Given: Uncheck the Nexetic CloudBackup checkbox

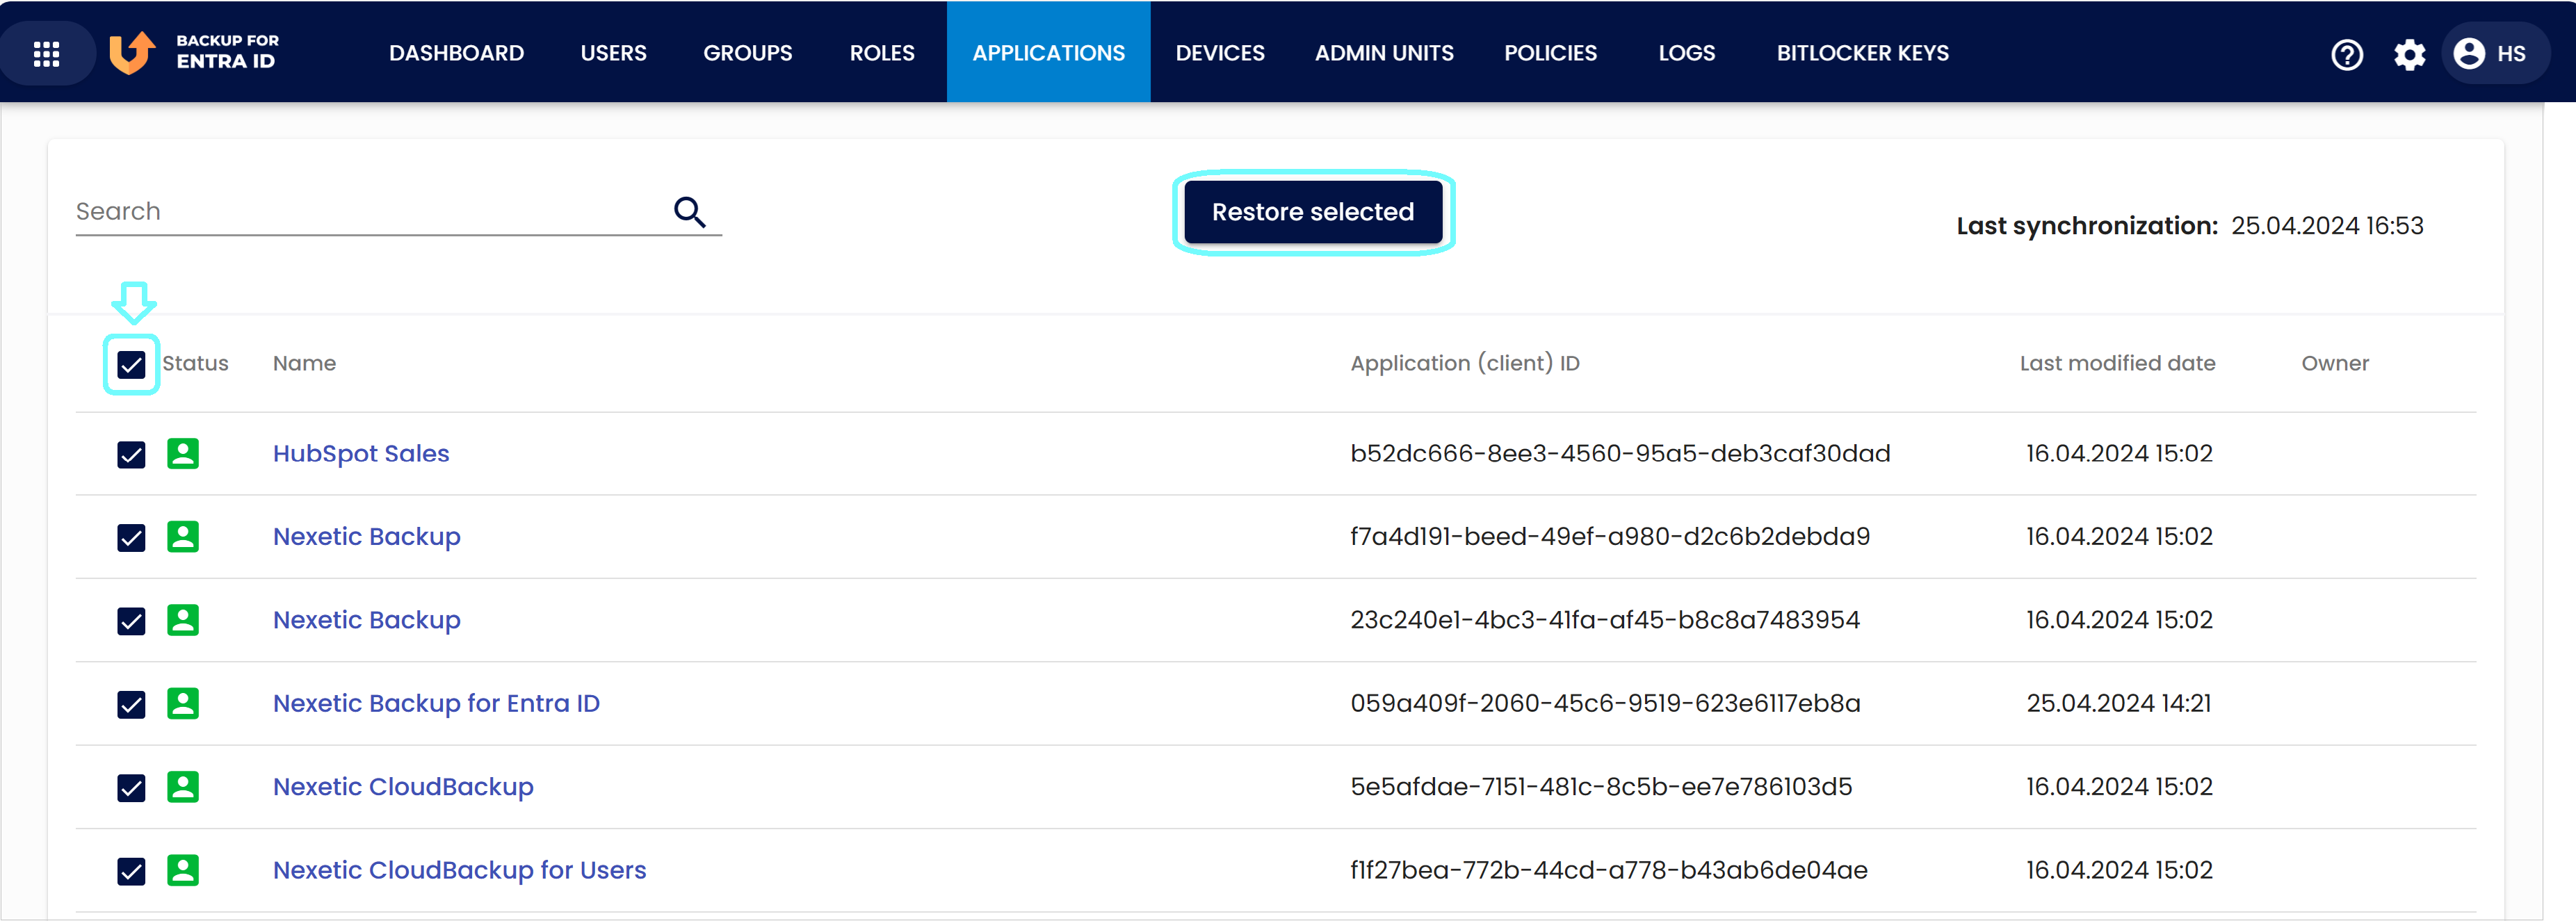Looking at the screenshot, I should tap(131, 787).
